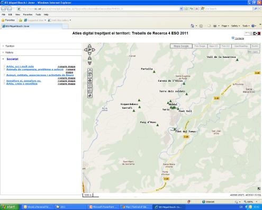The width and height of the screenshot is (262, 210).
Task: Open the 100% zoom level control
Action: (x=250, y=202)
